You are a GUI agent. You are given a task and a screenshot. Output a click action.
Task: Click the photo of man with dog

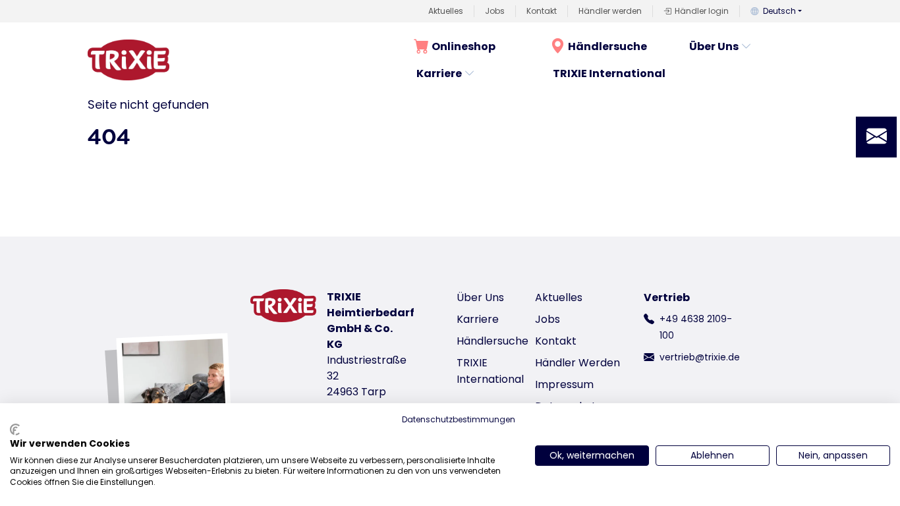point(174,371)
